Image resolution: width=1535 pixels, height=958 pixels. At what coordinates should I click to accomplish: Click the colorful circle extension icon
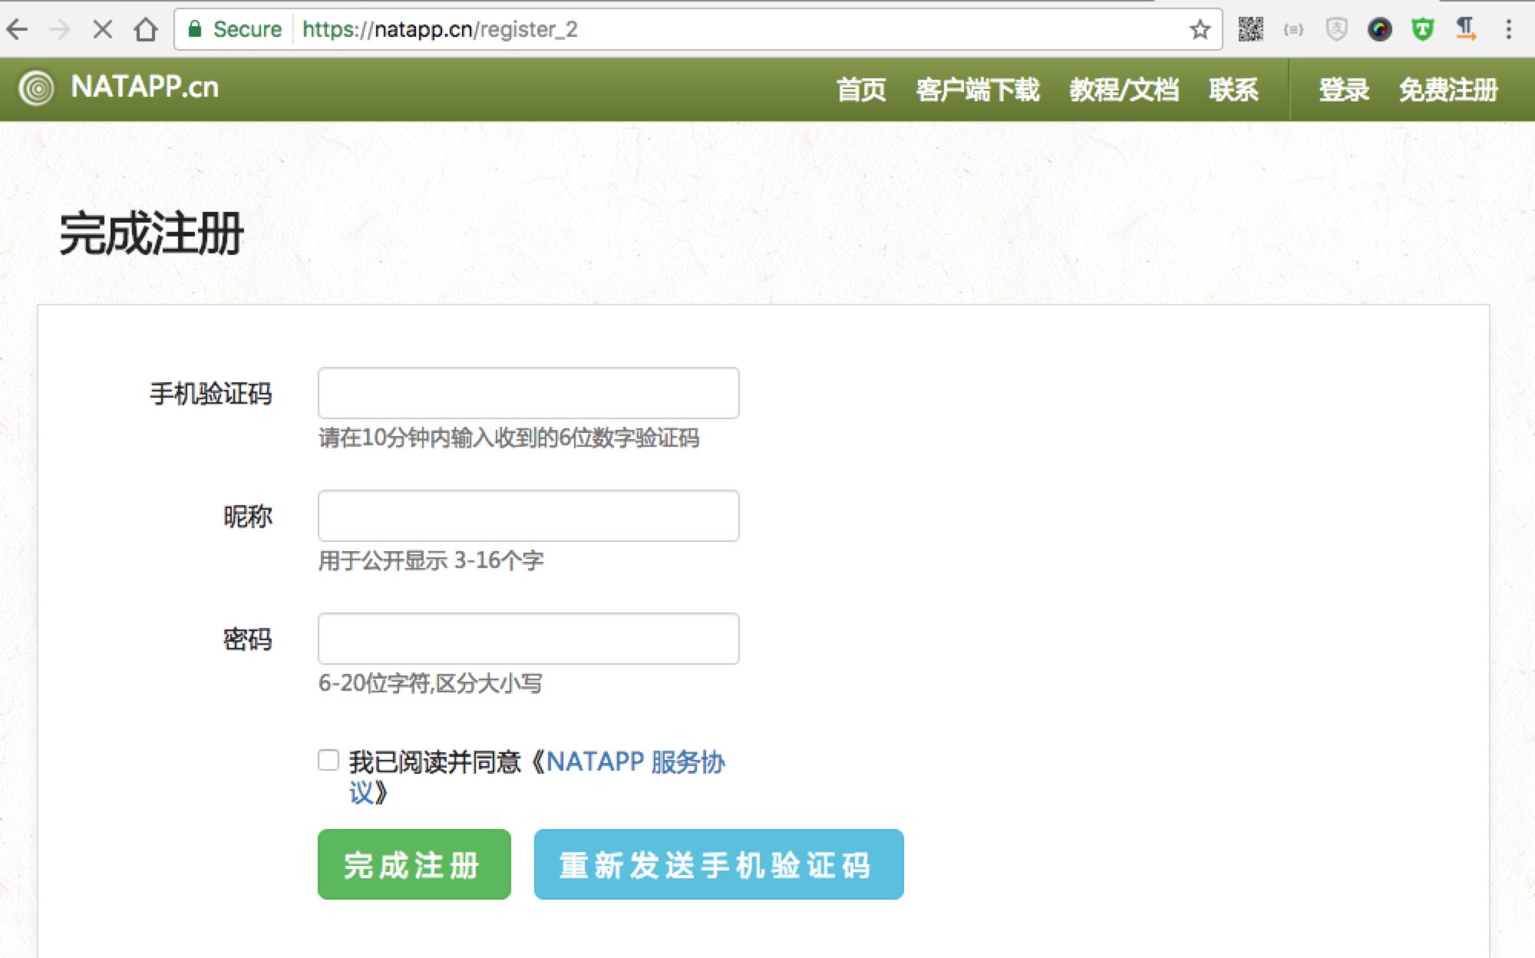[1379, 30]
